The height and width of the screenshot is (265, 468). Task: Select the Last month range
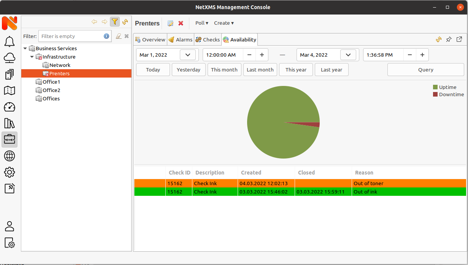pyautogui.click(x=260, y=70)
